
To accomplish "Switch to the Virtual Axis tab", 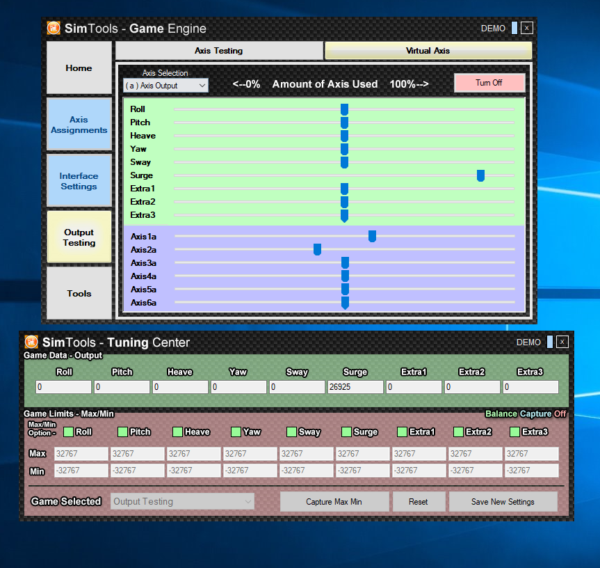I will (x=428, y=51).
